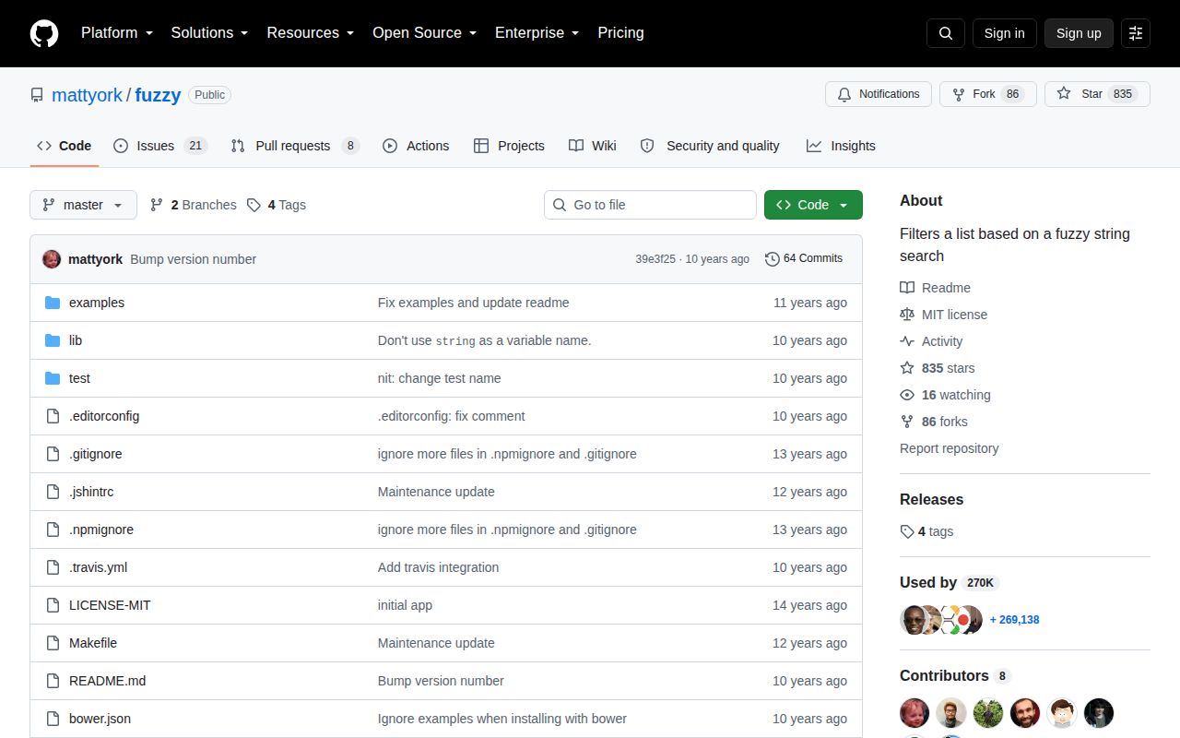Image resolution: width=1180 pixels, height=738 pixels.
Task: Click the Notifications bell button
Action: pos(879,94)
